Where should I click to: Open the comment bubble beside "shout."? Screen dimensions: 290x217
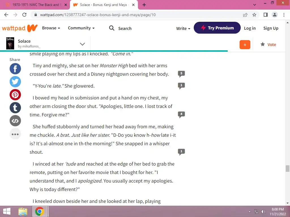pyautogui.click(x=181, y=152)
